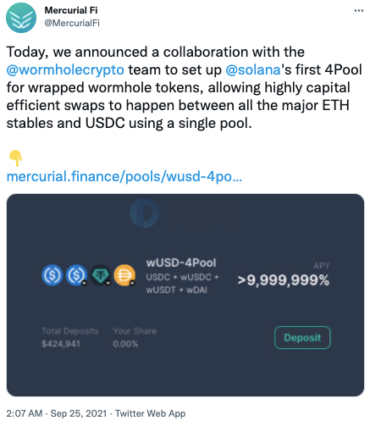Open the embedded pool card image
The width and height of the screenshot is (370, 426).
[x=185, y=295]
